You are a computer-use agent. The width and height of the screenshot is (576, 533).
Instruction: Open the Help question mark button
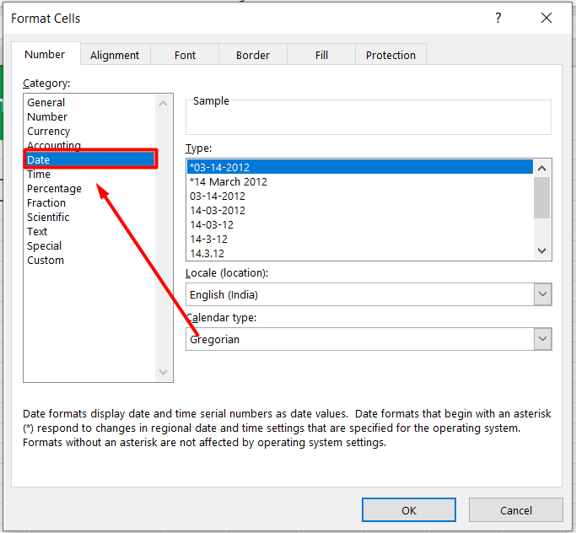(498, 18)
